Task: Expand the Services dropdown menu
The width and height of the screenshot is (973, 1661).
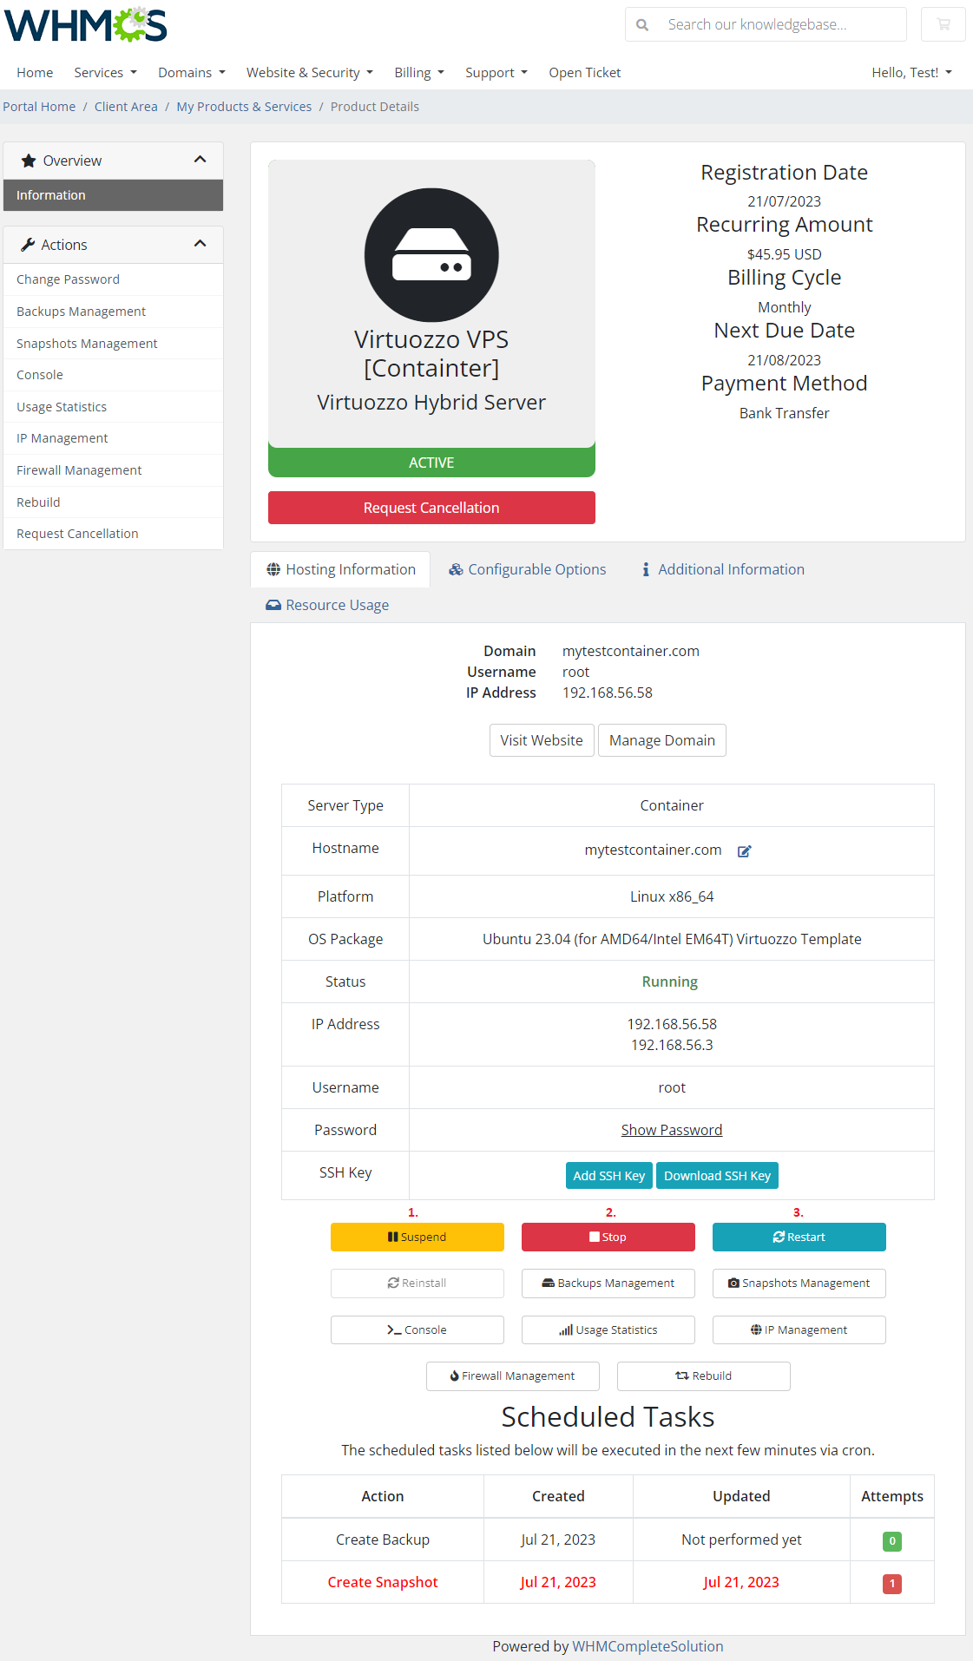Action: (105, 73)
